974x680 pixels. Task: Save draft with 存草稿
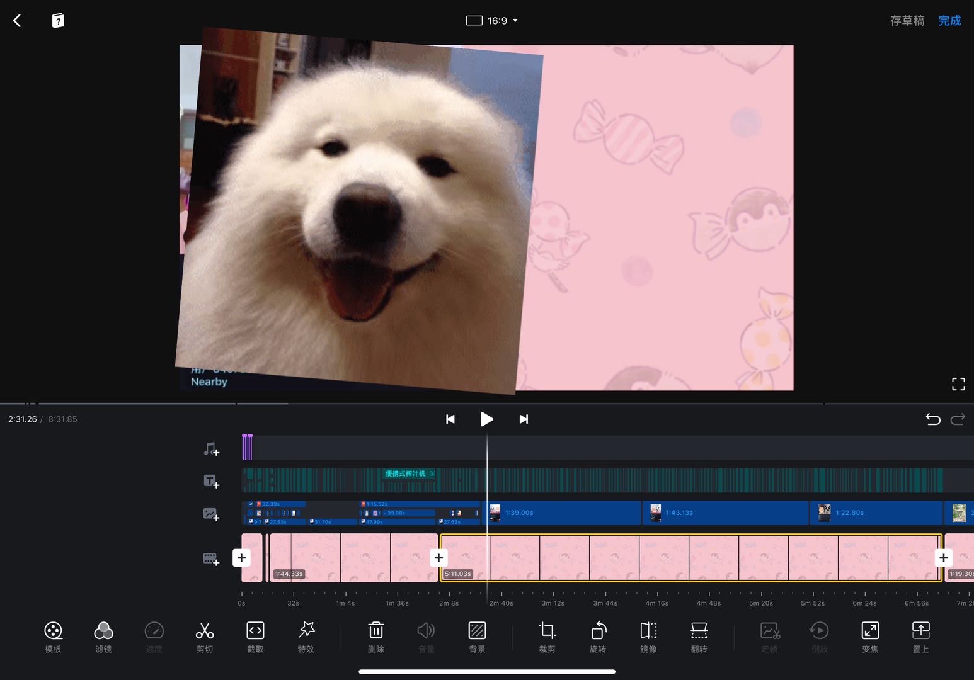[907, 21]
